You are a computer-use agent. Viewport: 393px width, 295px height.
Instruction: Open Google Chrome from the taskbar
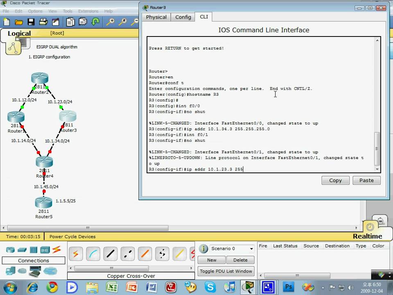coord(52,287)
